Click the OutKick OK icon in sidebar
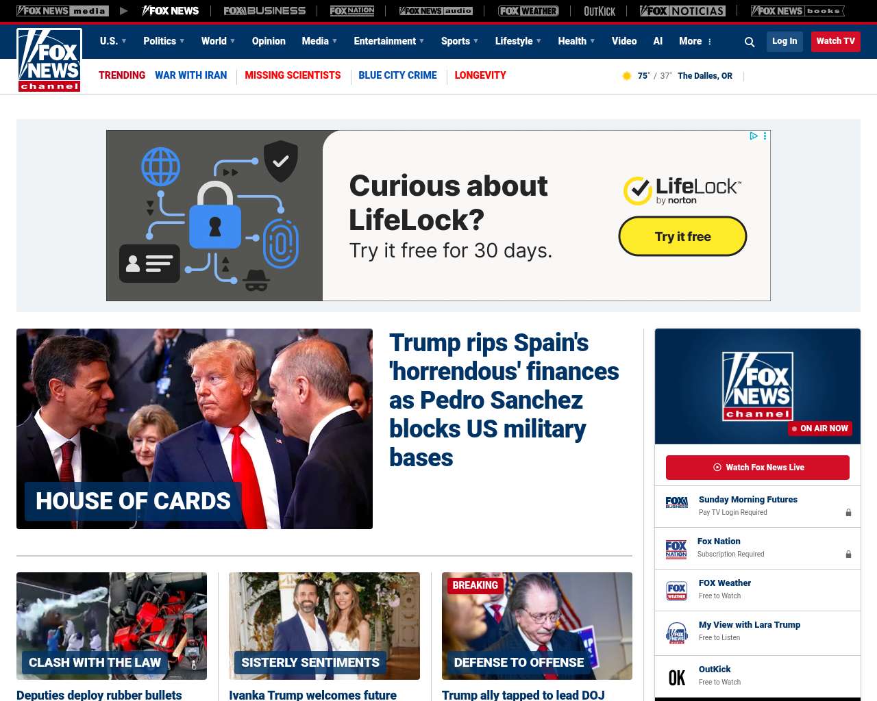This screenshot has height=701, width=877. coord(676,677)
